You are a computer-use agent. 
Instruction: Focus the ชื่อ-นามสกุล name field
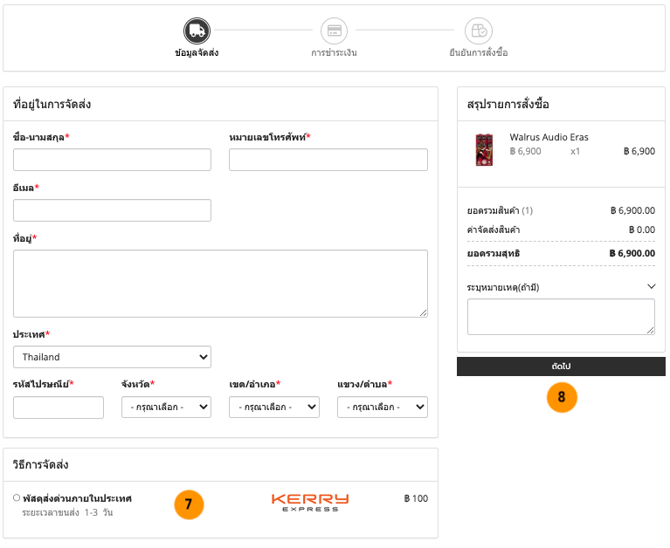(112, 160)
